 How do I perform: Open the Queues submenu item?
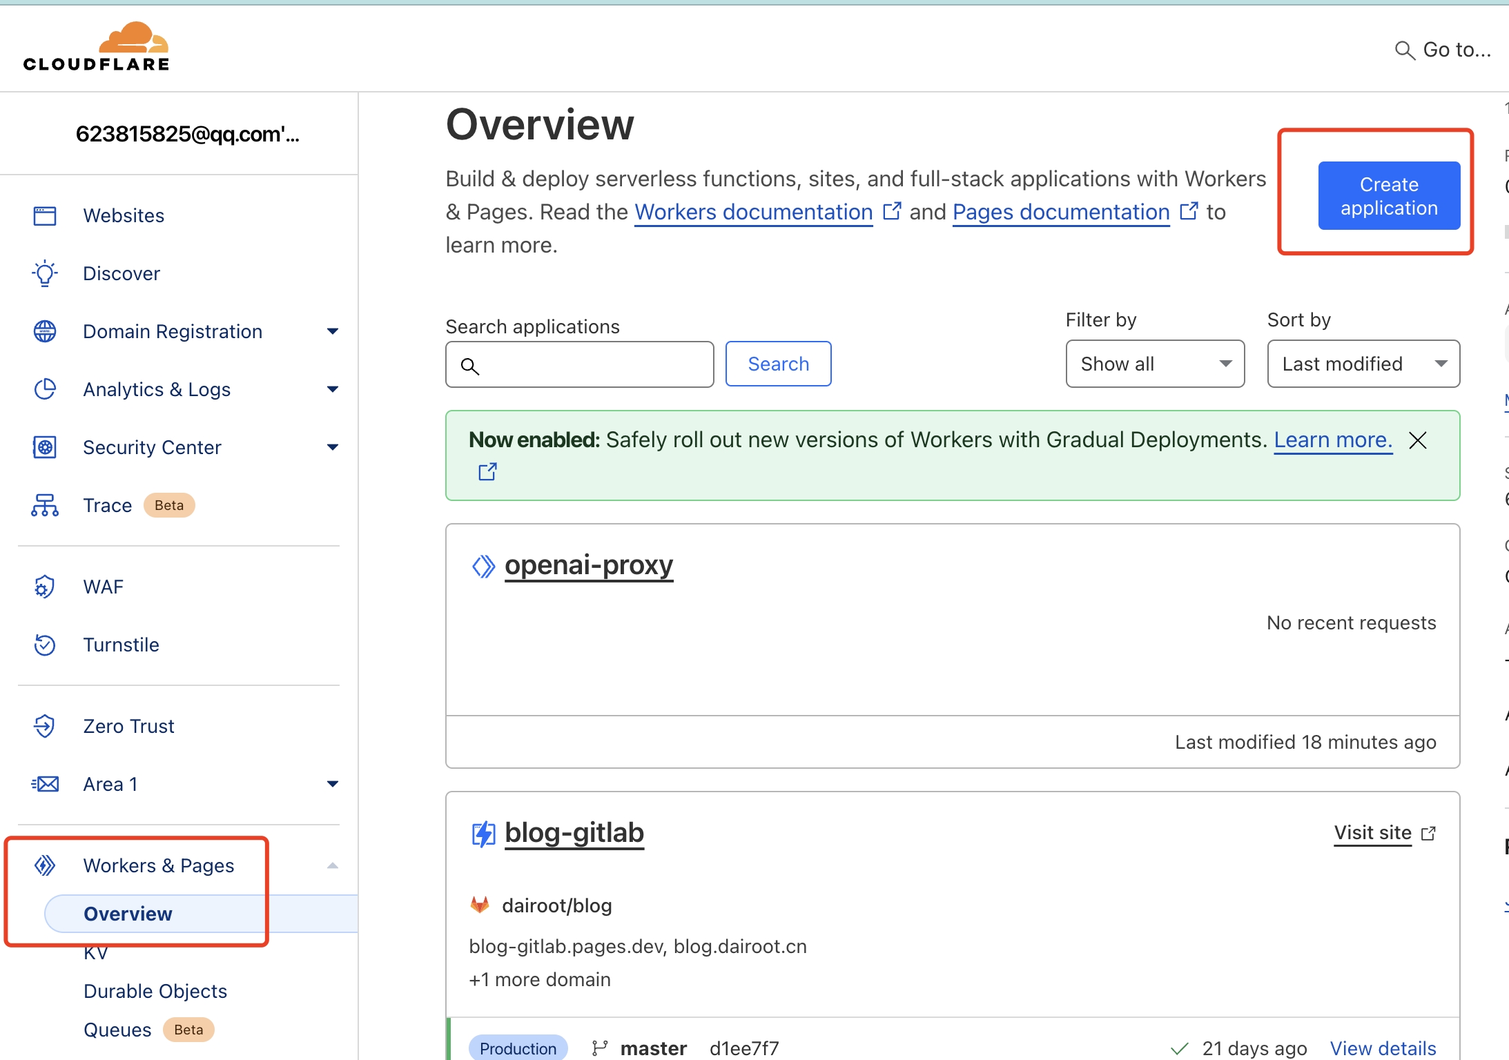coord(117,1030)
